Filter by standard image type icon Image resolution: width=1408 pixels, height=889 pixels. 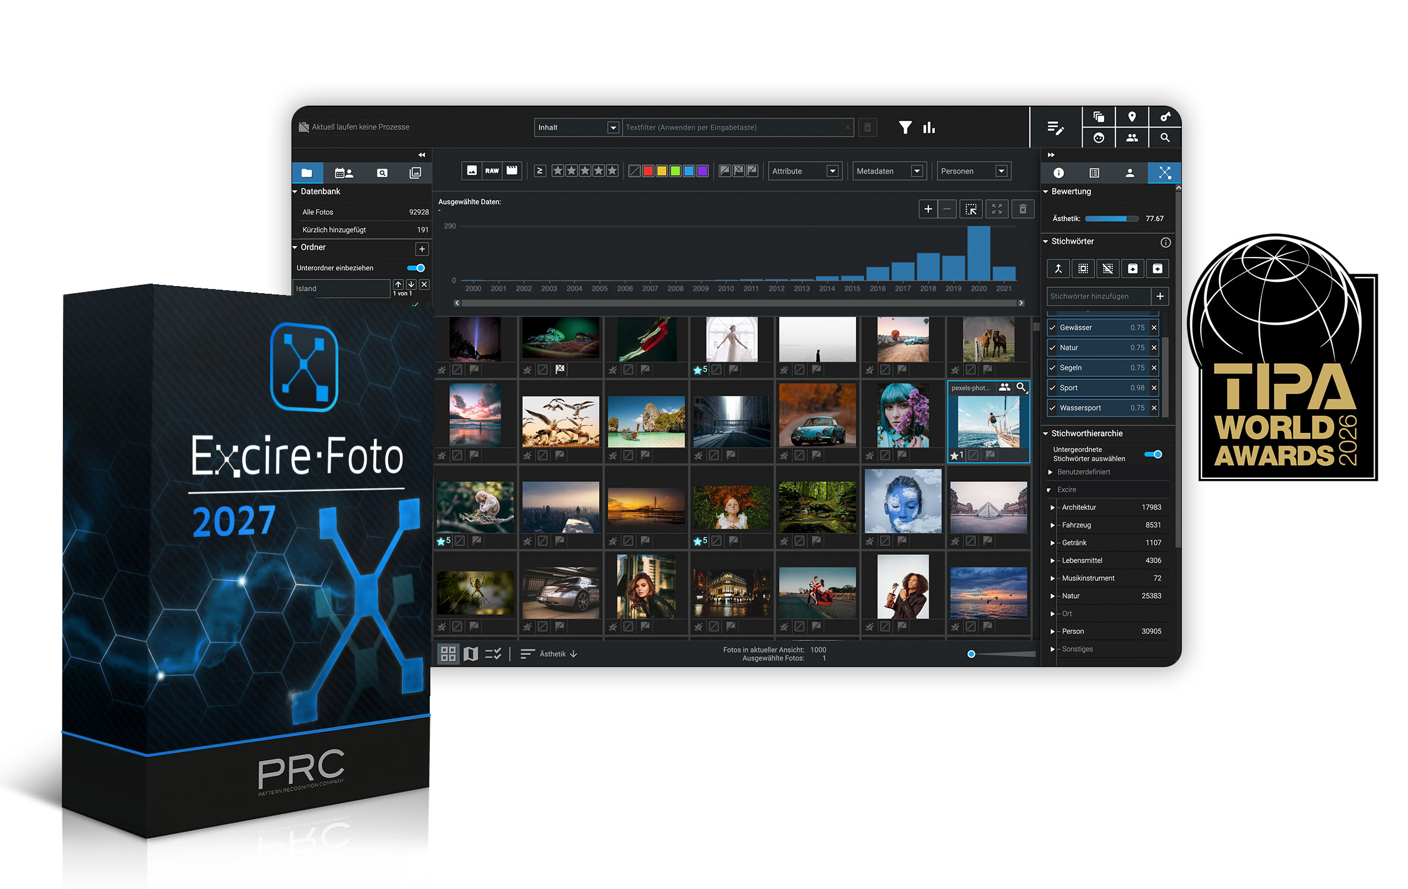point(472,171)
